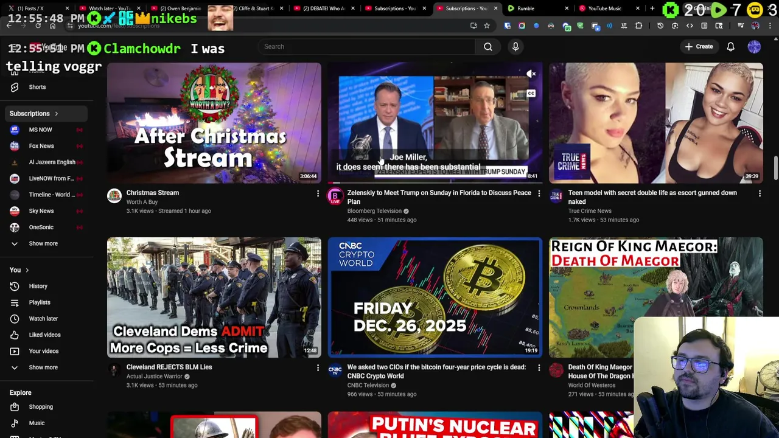The image size is (779, 438).
Task: Click the Bloomberg Television channel avatar
Action: [335, 196]
